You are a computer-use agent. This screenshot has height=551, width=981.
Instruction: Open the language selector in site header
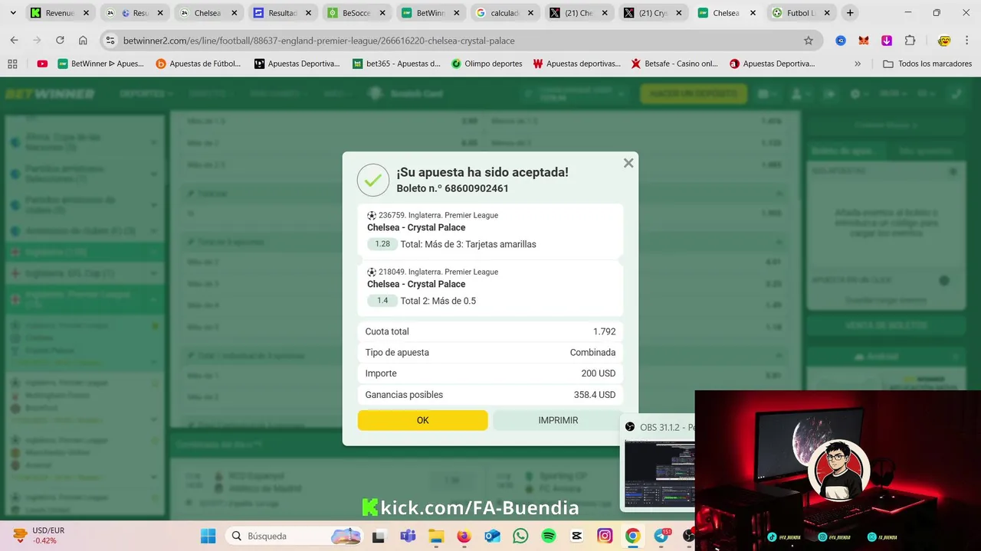(924, 93)
